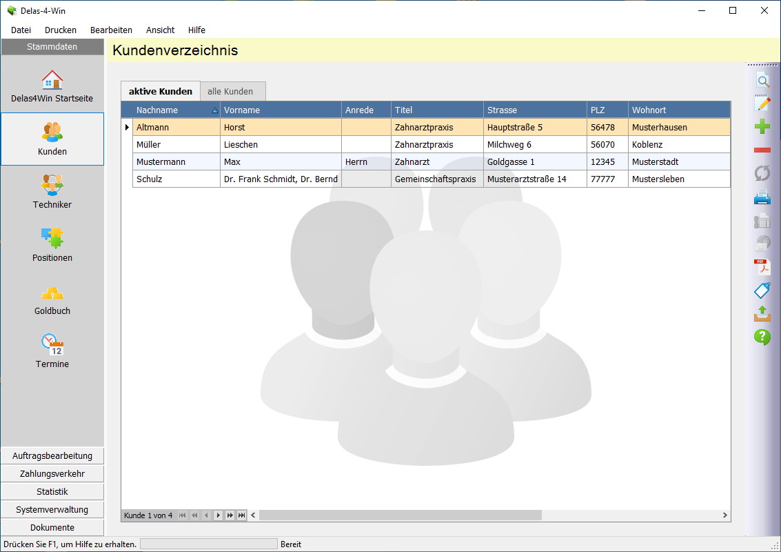The width and height of the screenshot is (781, 552).
Task: Open the Goldbuch section
Action: click(x=52, y=297)
